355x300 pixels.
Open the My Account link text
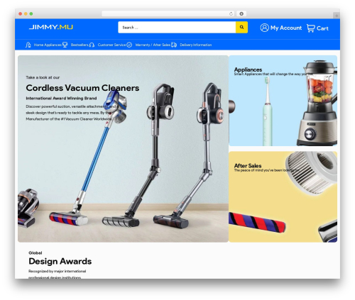click(x=286, y=28)
